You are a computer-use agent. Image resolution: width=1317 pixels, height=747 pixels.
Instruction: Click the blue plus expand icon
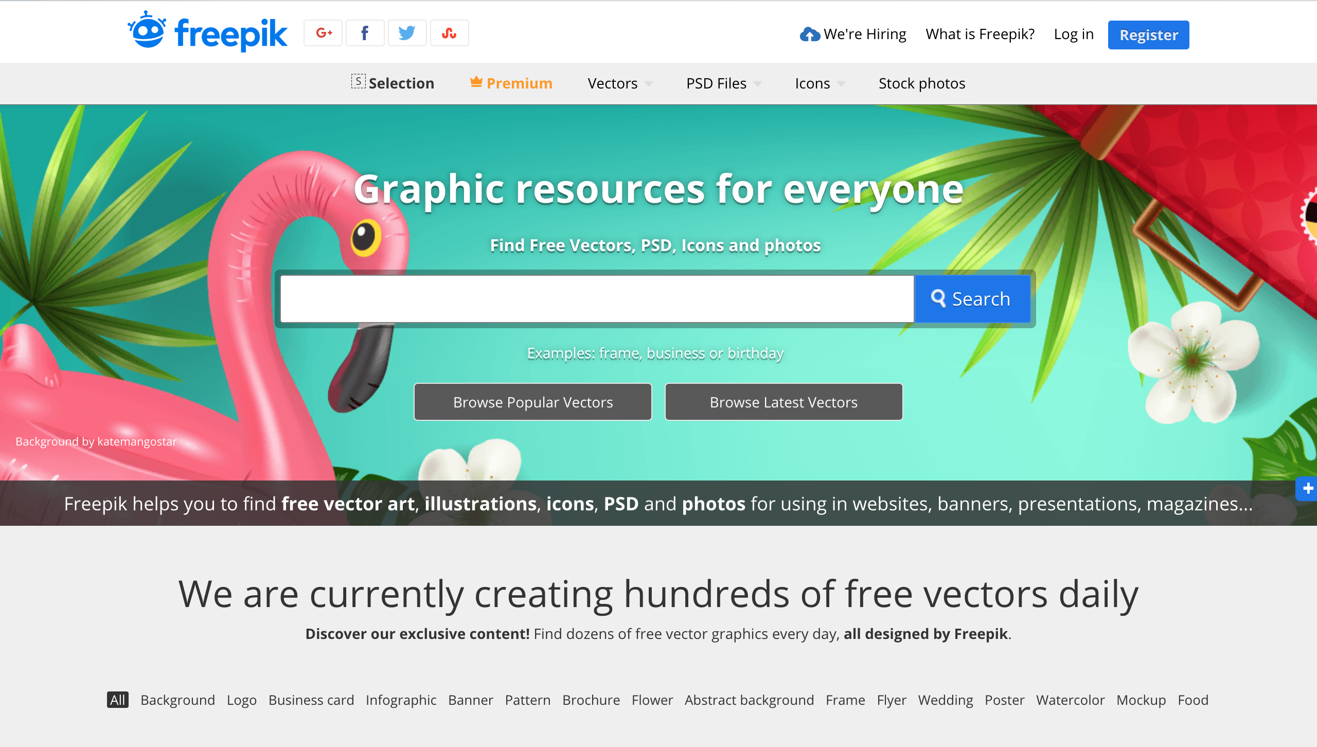tap(1307, 488)
